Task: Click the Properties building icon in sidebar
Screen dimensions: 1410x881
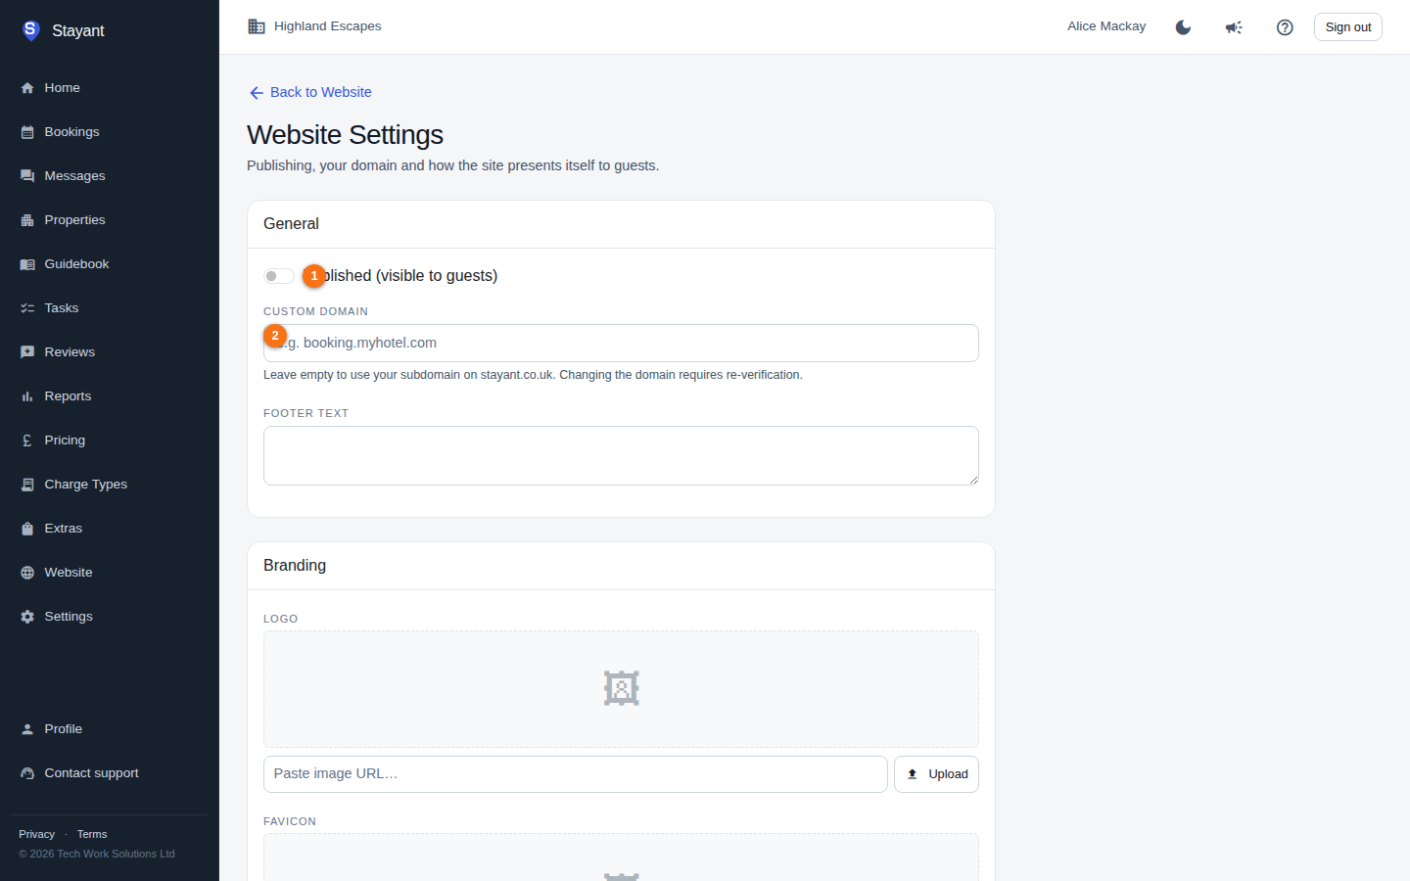Action: pos(27,220)
